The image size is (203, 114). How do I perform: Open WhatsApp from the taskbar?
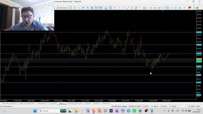[x=134, y=111]
